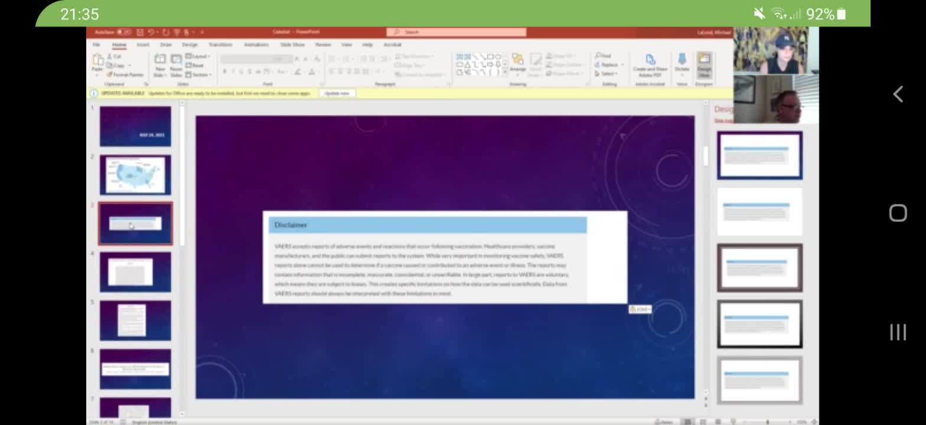Open the Acrobat tab
Screen dimensions: 926x425
click(393, 45)
